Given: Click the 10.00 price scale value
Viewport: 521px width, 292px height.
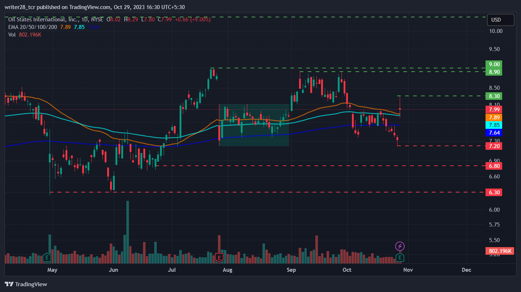Looking at the screenshot, I should point(496,31).
